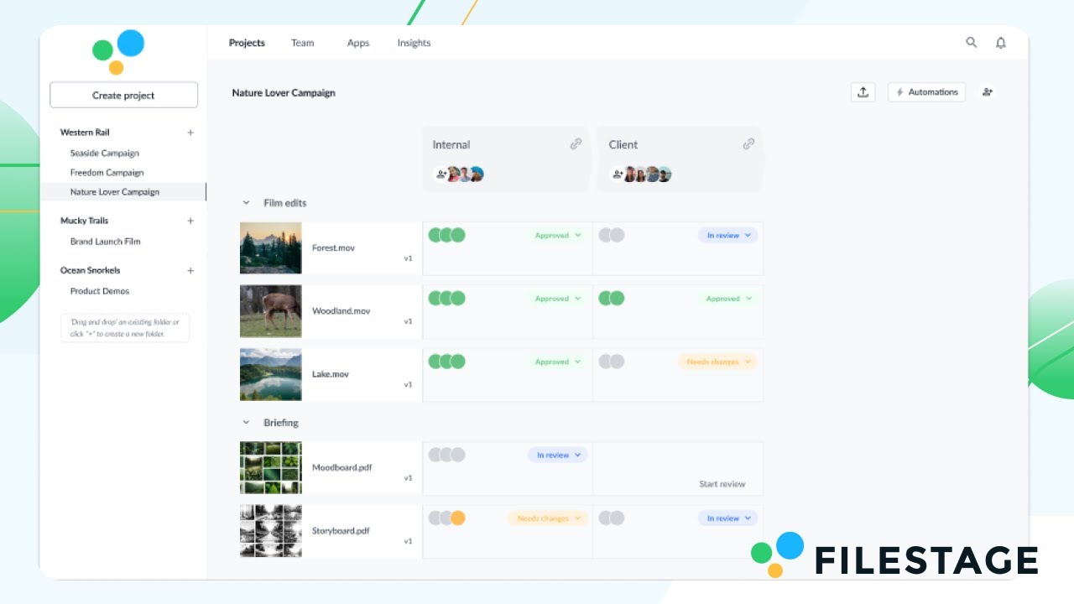This screenshot has width=1074, height=604.
Task: Open the Storyboard.pdf thumbnail
Action: [270, 531]
